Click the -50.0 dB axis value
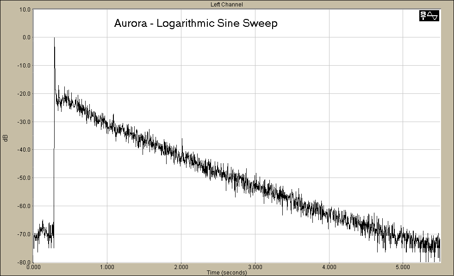Screen dimensions: 454x276 pos(24,178)
